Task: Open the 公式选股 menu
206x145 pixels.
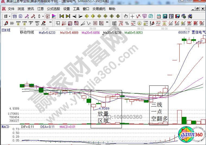Action: [53, 9]
